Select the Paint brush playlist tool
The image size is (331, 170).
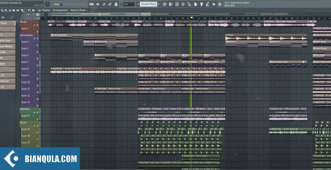[6, 10]
